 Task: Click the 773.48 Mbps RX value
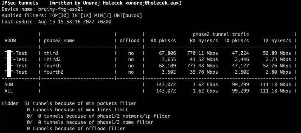pos(203,66)
